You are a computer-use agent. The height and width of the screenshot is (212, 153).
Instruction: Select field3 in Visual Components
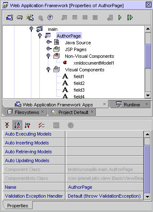79,90
